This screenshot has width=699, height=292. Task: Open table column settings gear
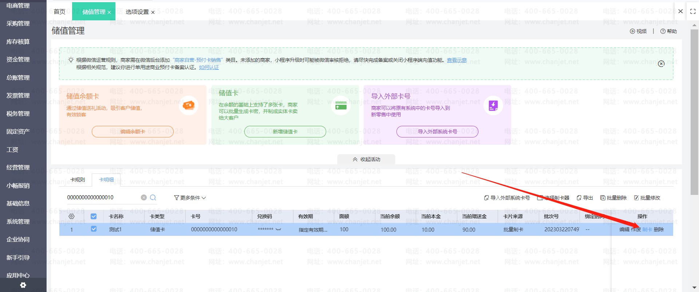pos(72,216)
